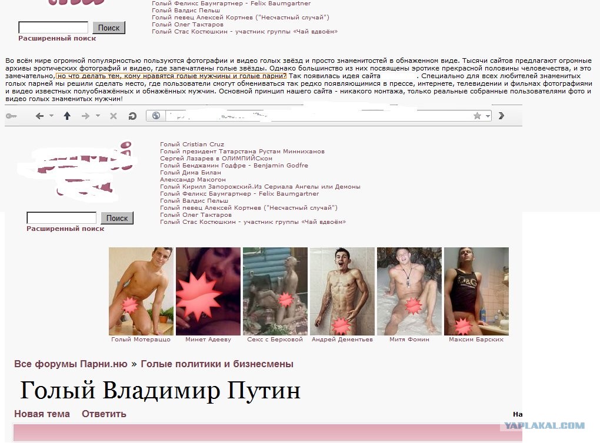600x443 pixels.
Task: Click the Андрей Дементьев caption text
Action: click(342, 340)
